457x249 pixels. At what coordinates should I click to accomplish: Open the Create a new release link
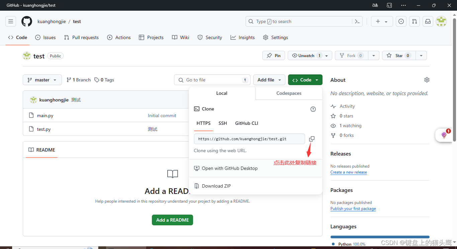click(x=348, y=172)
